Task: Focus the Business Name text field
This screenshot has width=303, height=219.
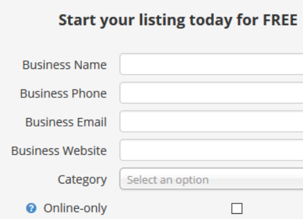Action: (x=212, y=64)
